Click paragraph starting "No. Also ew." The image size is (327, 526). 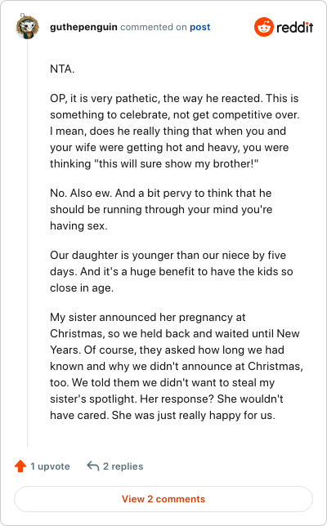click(x=161, y=209)
